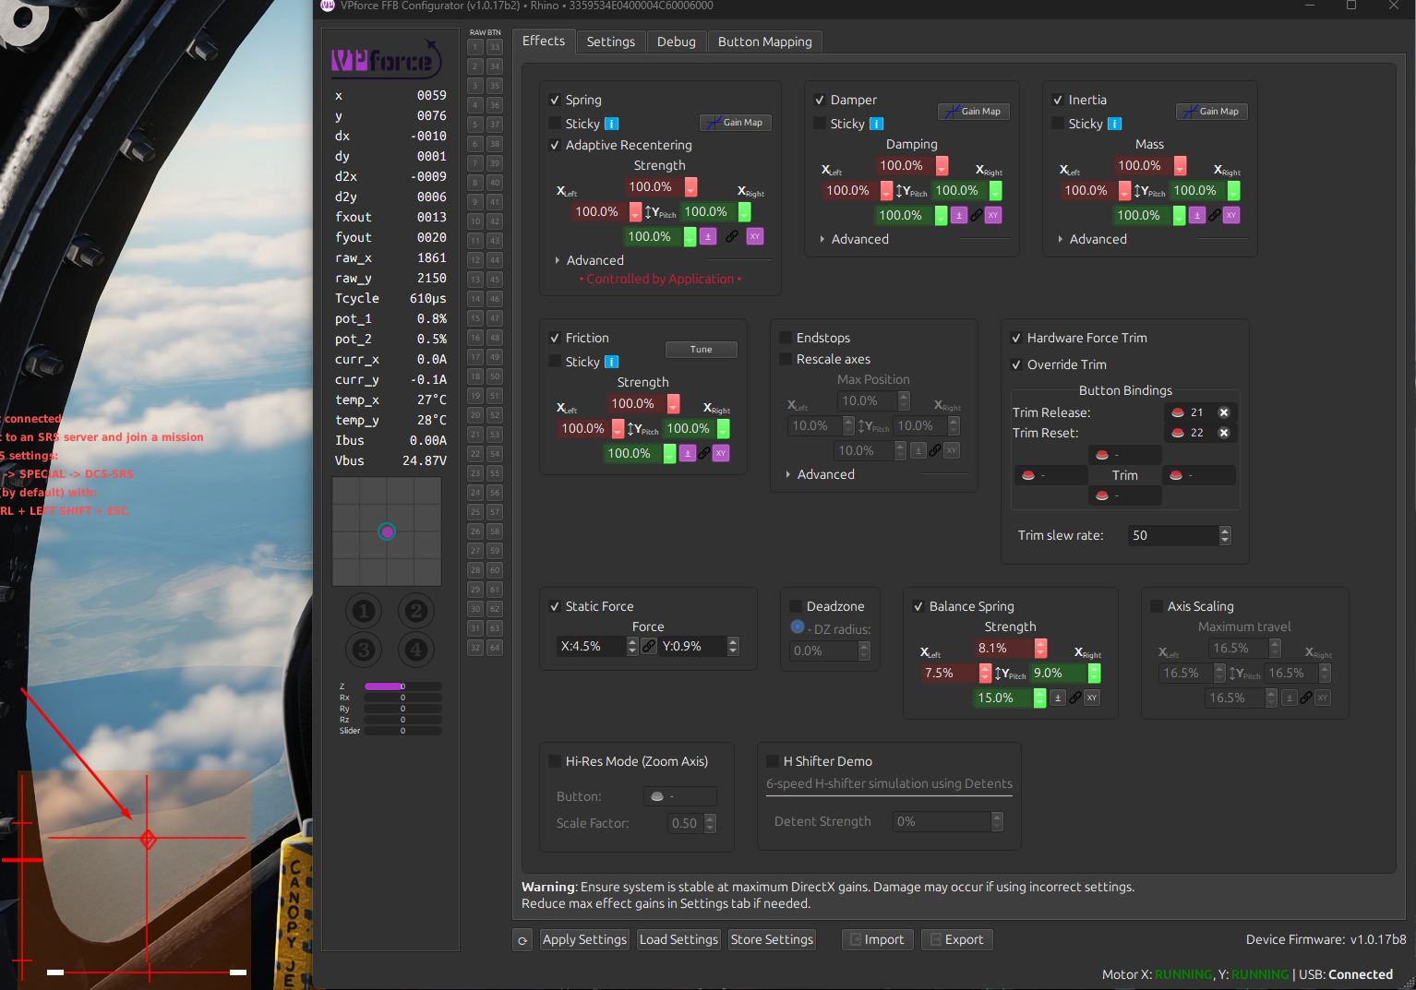Click the Spring strength plus-minus button
This screenshot has width=1416, height=990.
click(x=708, y=237)
